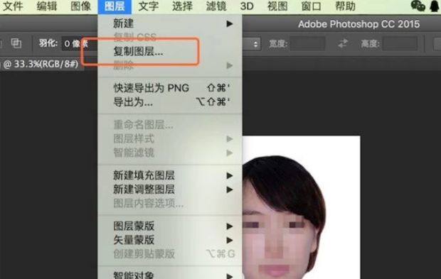Click the 羽化 feather value field
441x279 pixels.
(x=80, y=44)
